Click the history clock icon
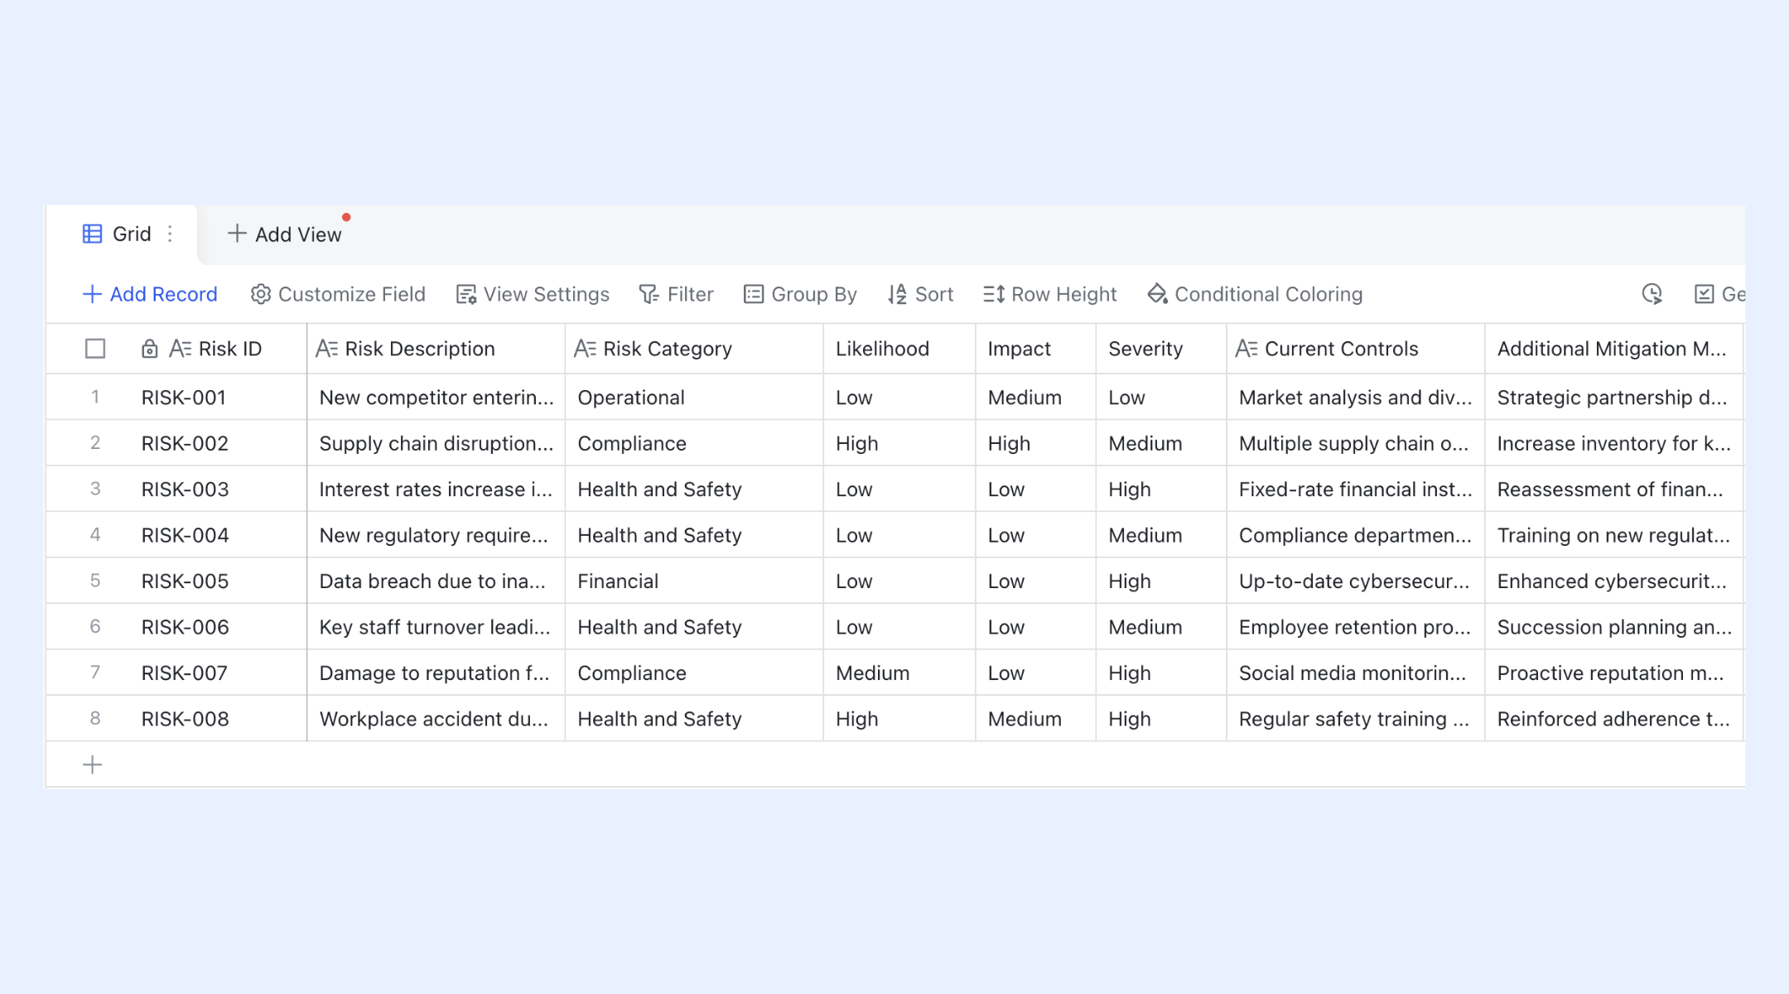The height and width of the screenshot is (994, 1789). (x=1652, y=294)
